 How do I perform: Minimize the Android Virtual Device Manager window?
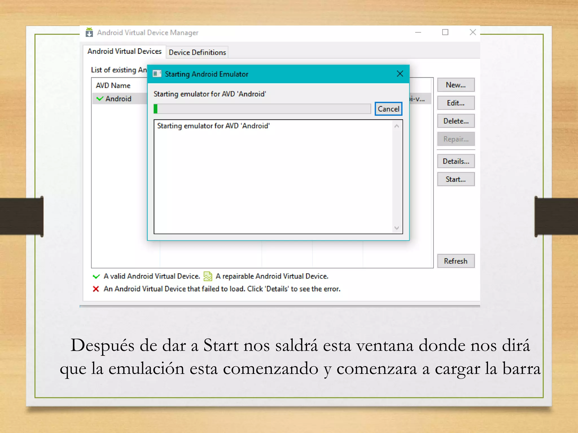418,32
